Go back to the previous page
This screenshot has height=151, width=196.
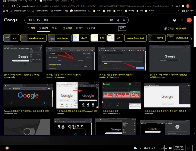(x=4, y=6)
